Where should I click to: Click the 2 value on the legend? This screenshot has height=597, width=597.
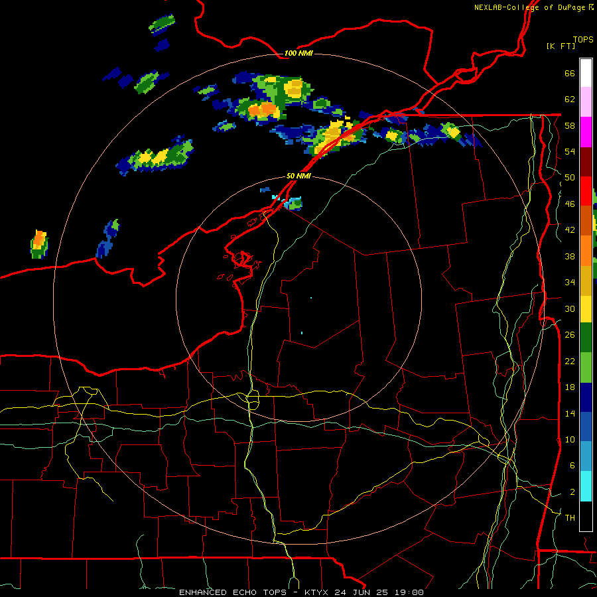[572, 492]
